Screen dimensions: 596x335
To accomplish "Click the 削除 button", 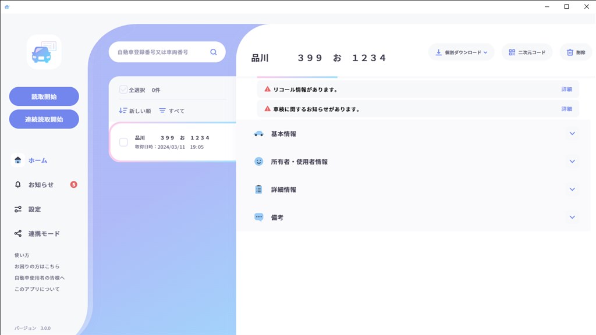I will click(x=576, y=52).
